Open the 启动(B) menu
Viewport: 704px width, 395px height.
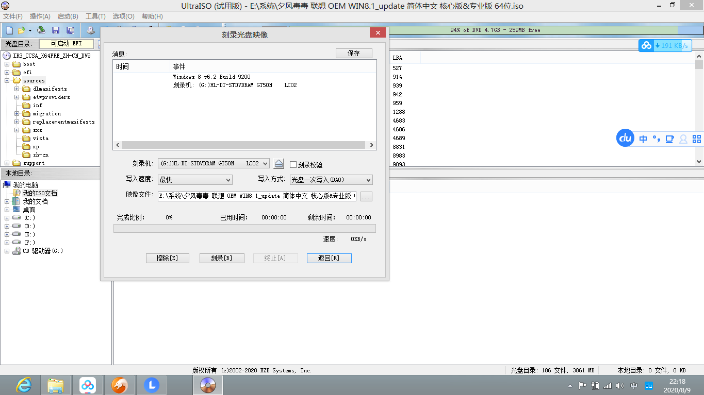click(68, 16)
